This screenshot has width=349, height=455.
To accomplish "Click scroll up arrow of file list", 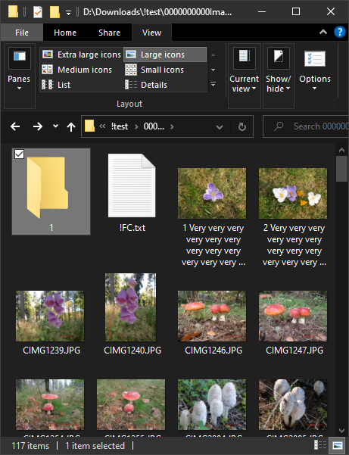I will click(x=341, y=150).
